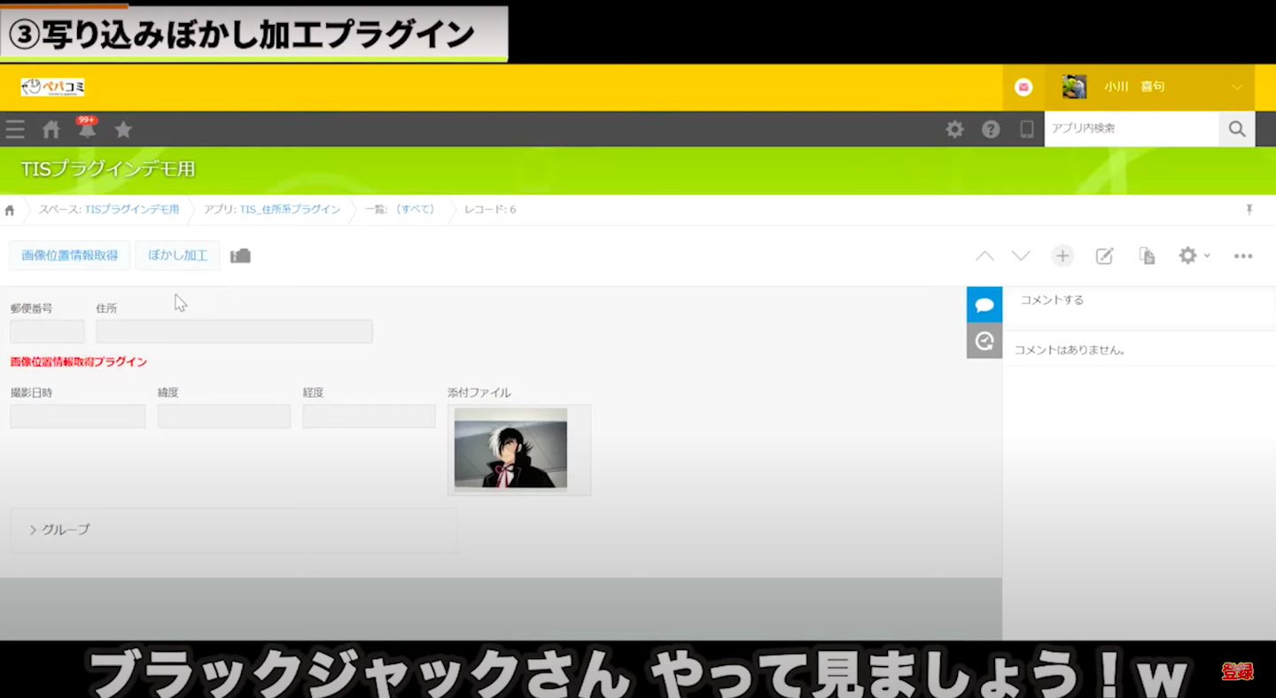The width and height of the screenshot is (1276, 698).
Task: Go to the portal home icon
Action: coord(51,129)
